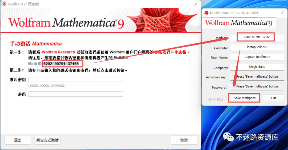Click the 手动激活 Mathematica heading
288x150 pixels.
[36, 44]
